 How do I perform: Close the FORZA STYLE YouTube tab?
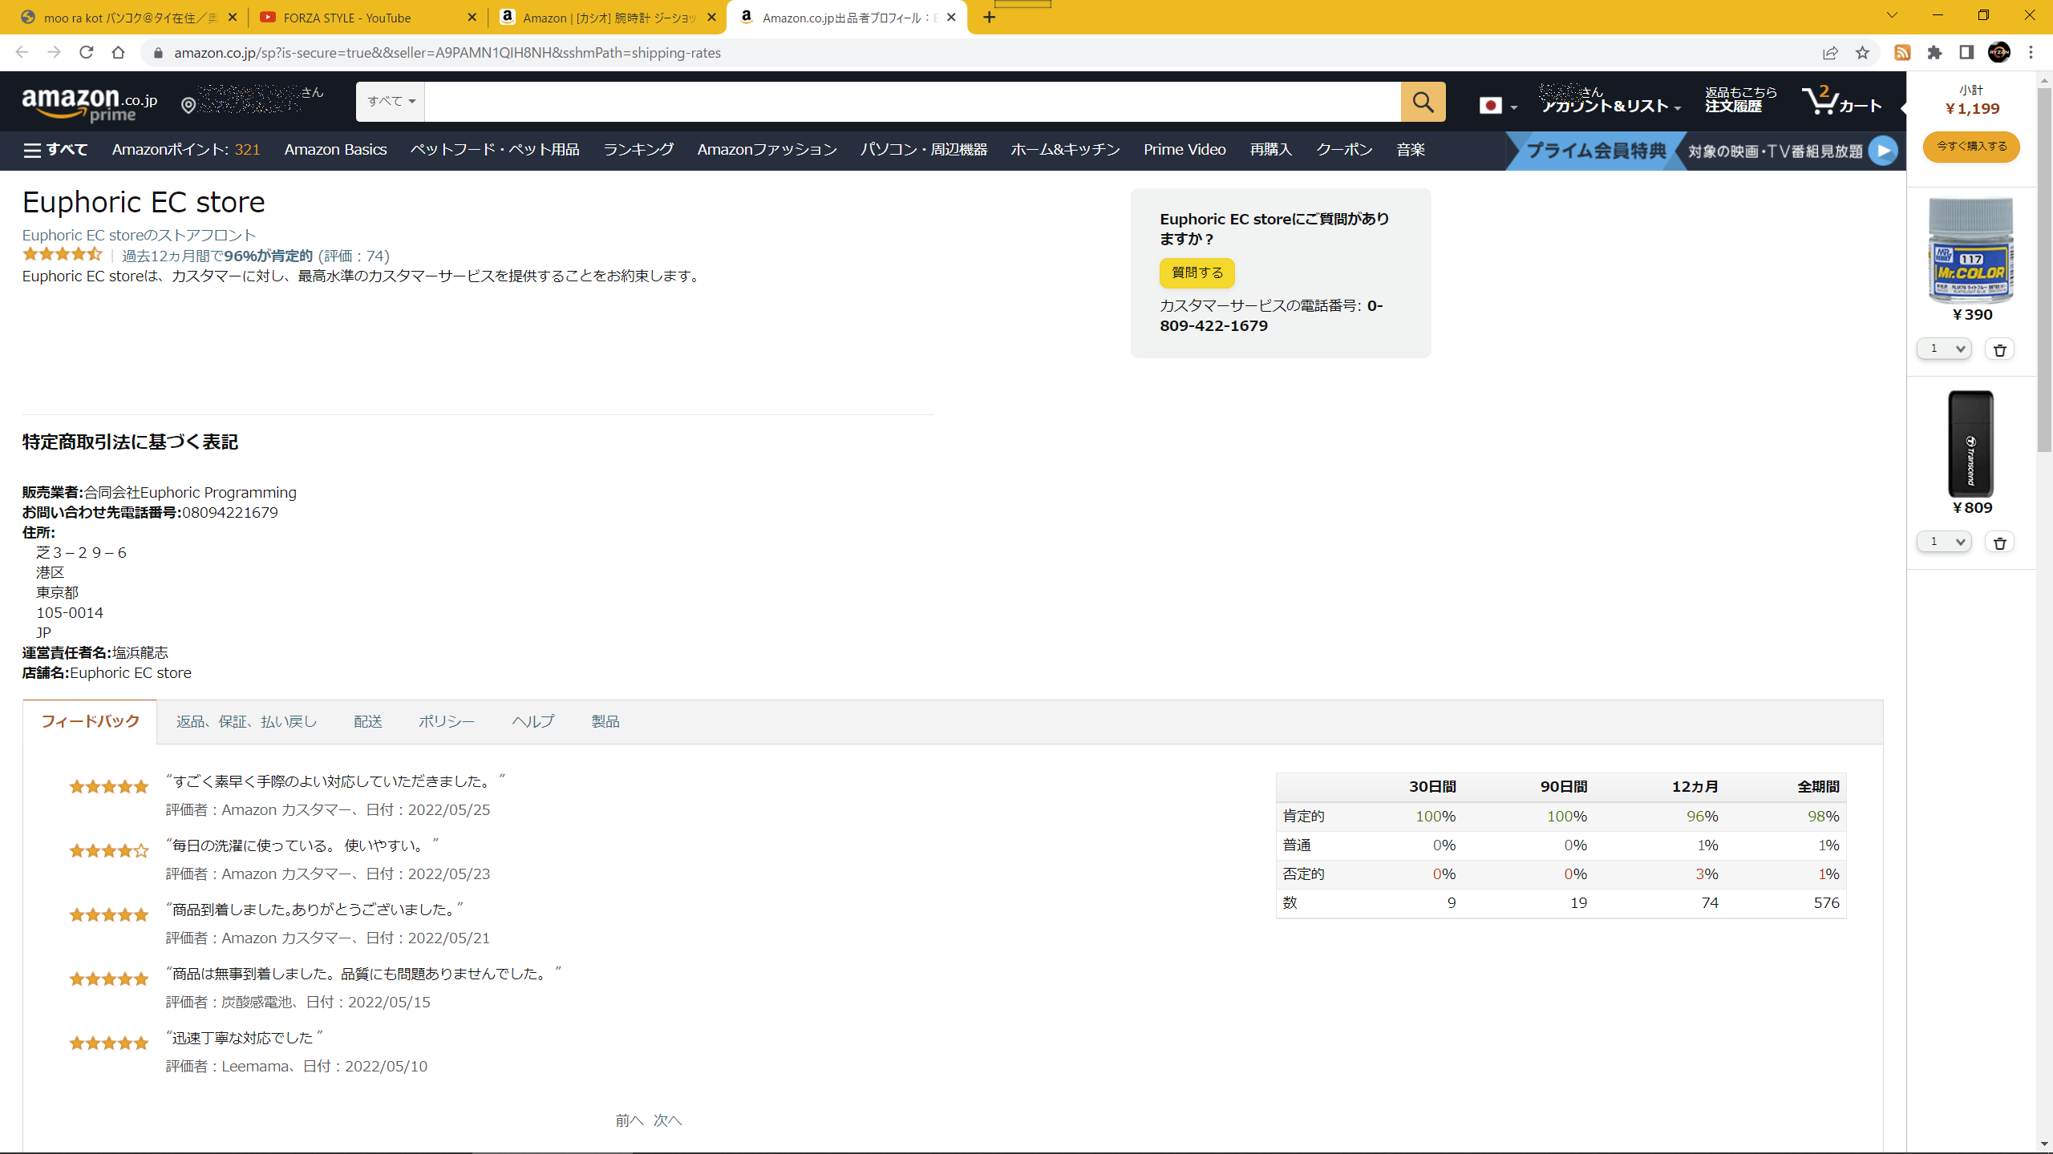tap(472, 18)
